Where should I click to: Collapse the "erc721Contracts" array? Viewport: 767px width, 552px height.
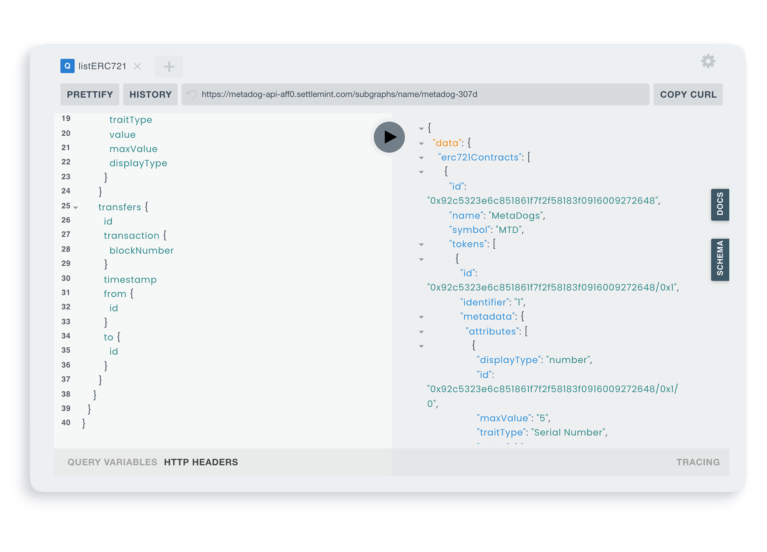421,158
